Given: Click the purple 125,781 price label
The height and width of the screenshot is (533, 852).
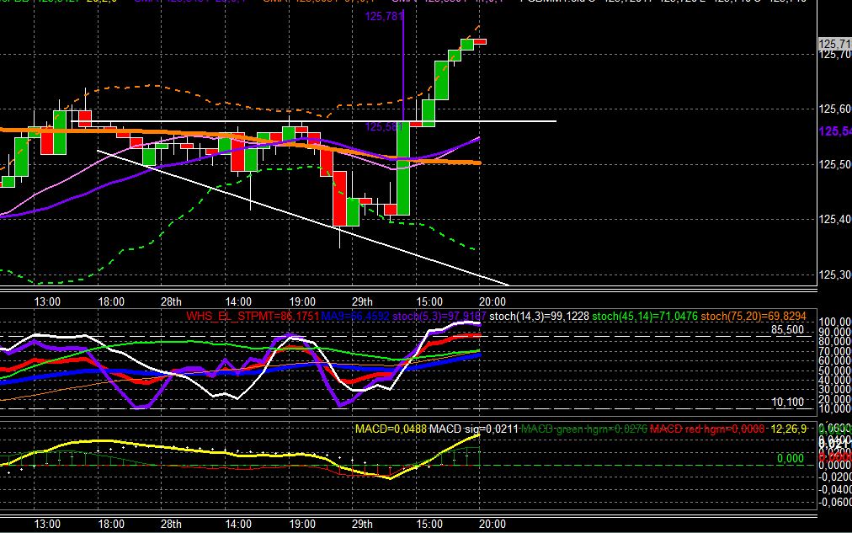Looking at the screenshot, I should coord(384,17).
